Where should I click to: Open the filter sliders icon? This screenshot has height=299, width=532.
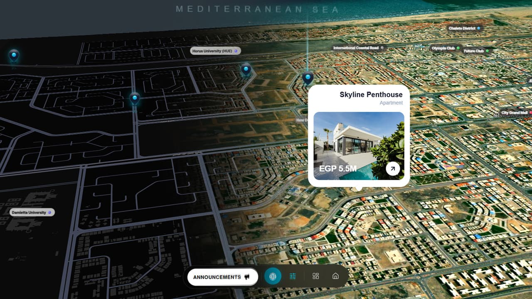coord(293,277)
